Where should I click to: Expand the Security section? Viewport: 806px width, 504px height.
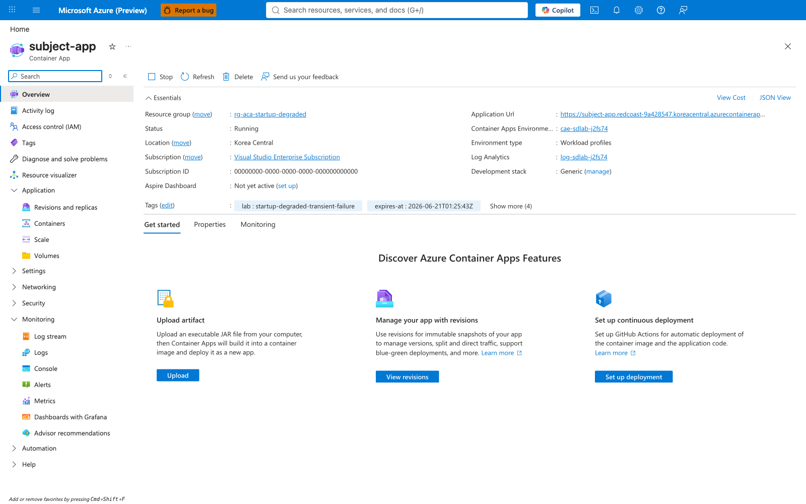14,303
